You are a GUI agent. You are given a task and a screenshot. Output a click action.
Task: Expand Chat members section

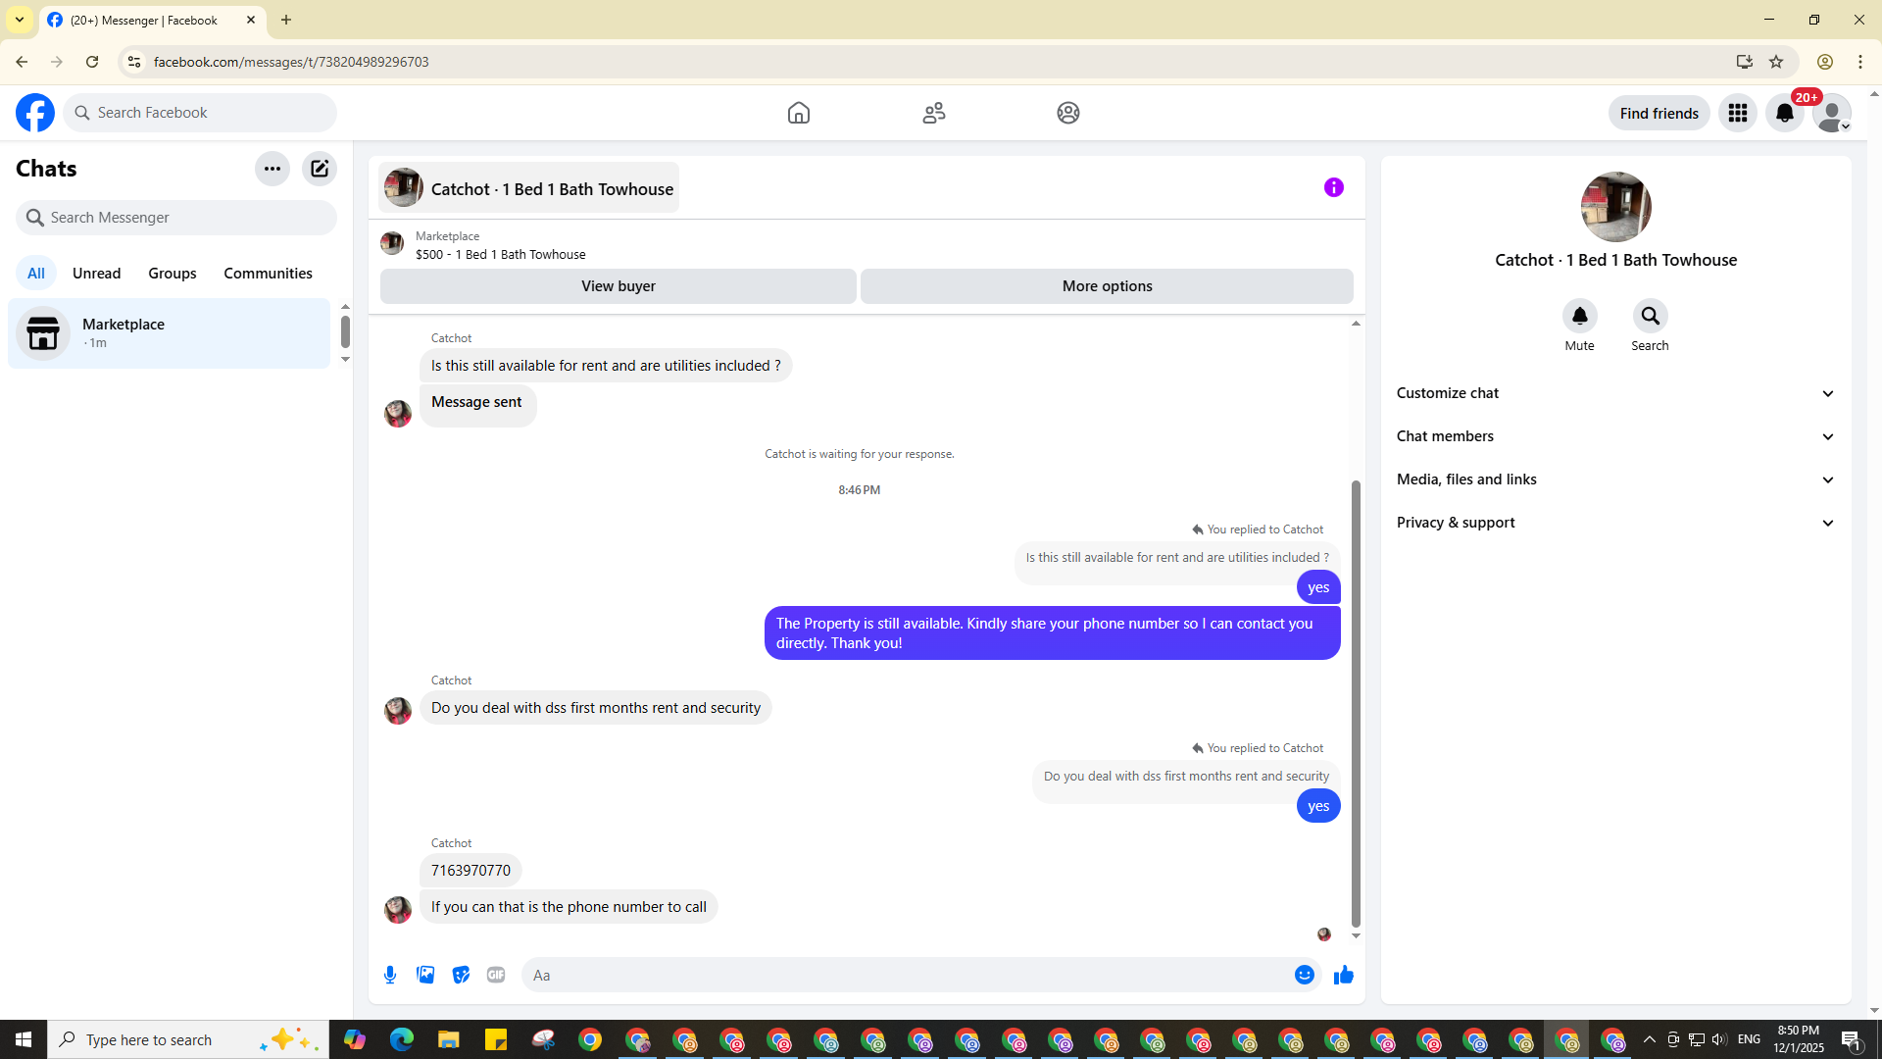pyautogui.click(x=1615, y=436)
